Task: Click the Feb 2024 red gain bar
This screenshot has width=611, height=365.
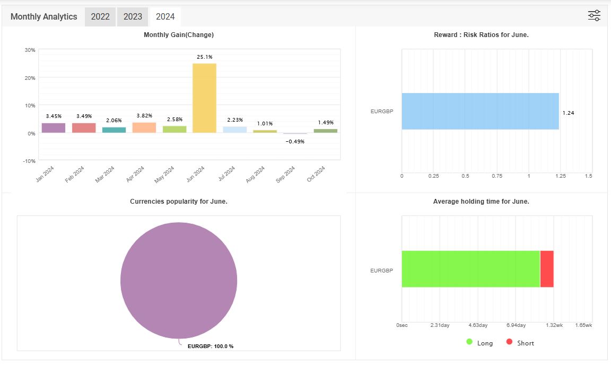Action: (x=84, y=127)
